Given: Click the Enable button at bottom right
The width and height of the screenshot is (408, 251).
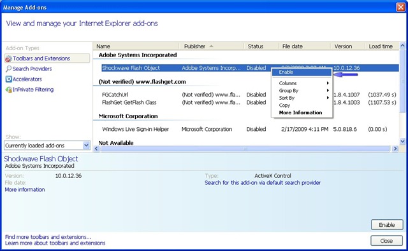Looking at the screenshot, I should tap(387, 225).
